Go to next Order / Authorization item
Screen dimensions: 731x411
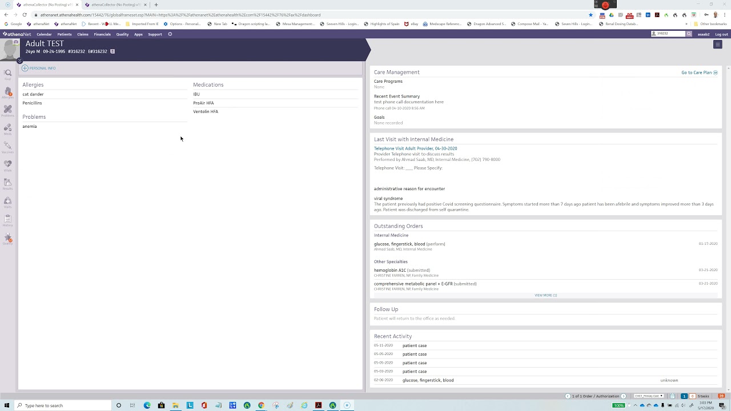point(623,396)
